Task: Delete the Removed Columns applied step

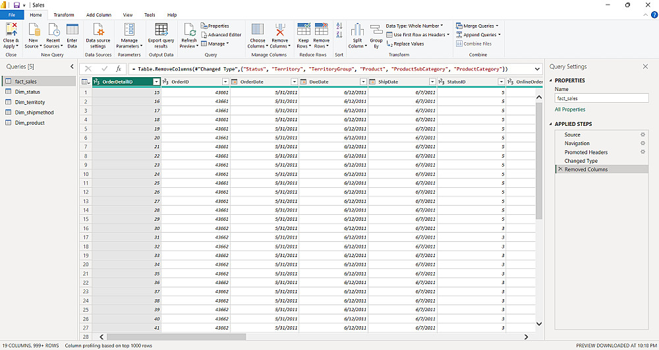Action: pos(560,169)
